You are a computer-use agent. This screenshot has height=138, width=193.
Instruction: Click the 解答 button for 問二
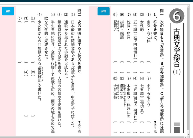coord(8,11)
